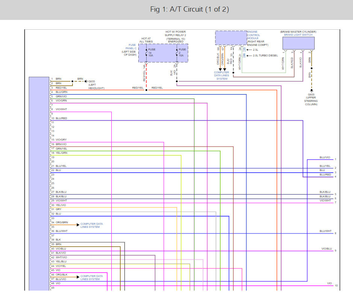Click the arrow pointing left at 2.0L TURBO DIESEL

[249, 56]
